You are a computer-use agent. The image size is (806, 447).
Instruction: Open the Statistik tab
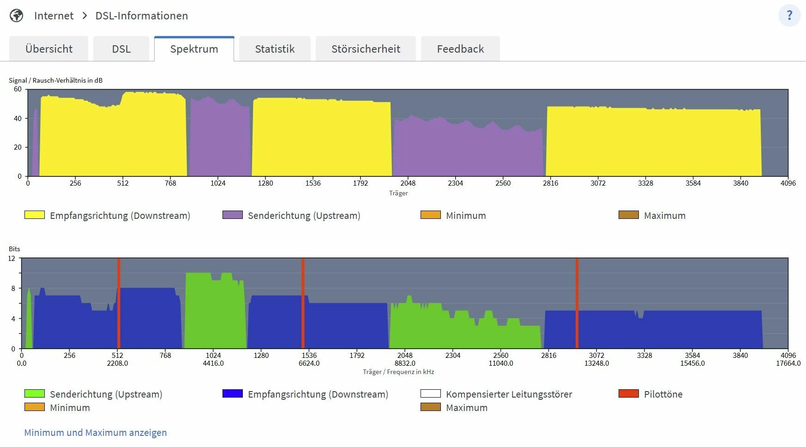[275, 49]
